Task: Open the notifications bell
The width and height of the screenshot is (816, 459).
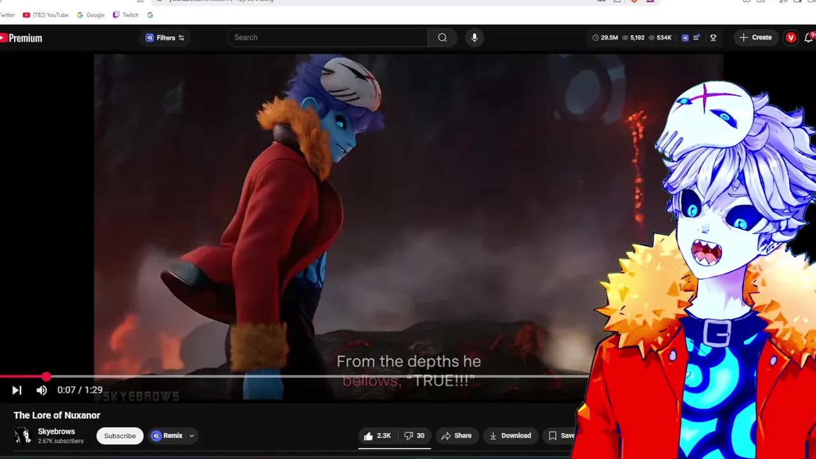Action: pos(809,38)
